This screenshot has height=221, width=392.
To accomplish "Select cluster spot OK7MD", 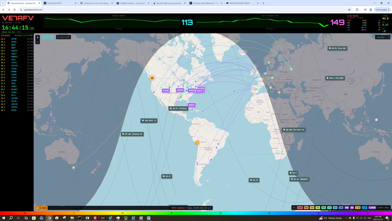I will pyautogui.click(x=14, y=39).
